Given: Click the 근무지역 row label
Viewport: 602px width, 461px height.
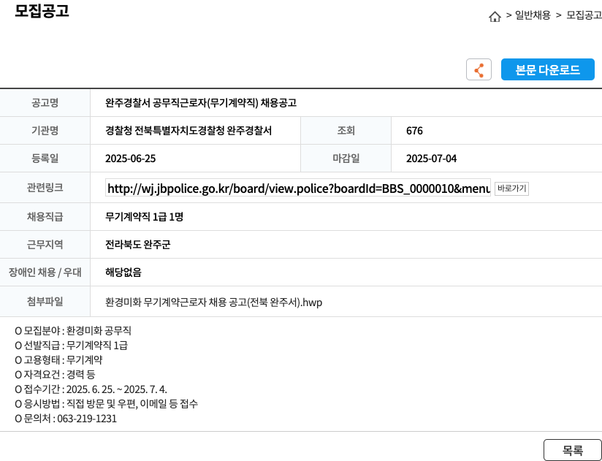Looking at the screenshot, I should pyautogui.click(x=45, y=245).
